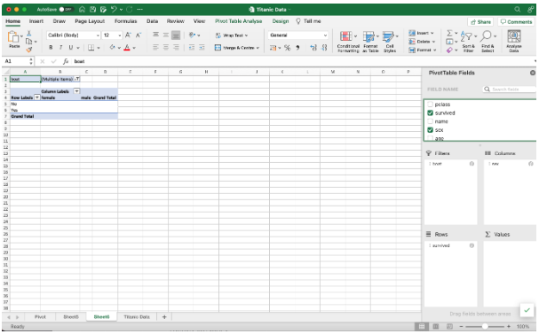Click the Format as Table icon
539x334 pixels.
click(370, 41)
